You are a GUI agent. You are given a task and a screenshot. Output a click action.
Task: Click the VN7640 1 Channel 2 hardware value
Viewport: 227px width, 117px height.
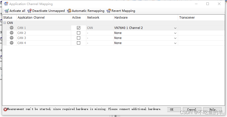128,28
